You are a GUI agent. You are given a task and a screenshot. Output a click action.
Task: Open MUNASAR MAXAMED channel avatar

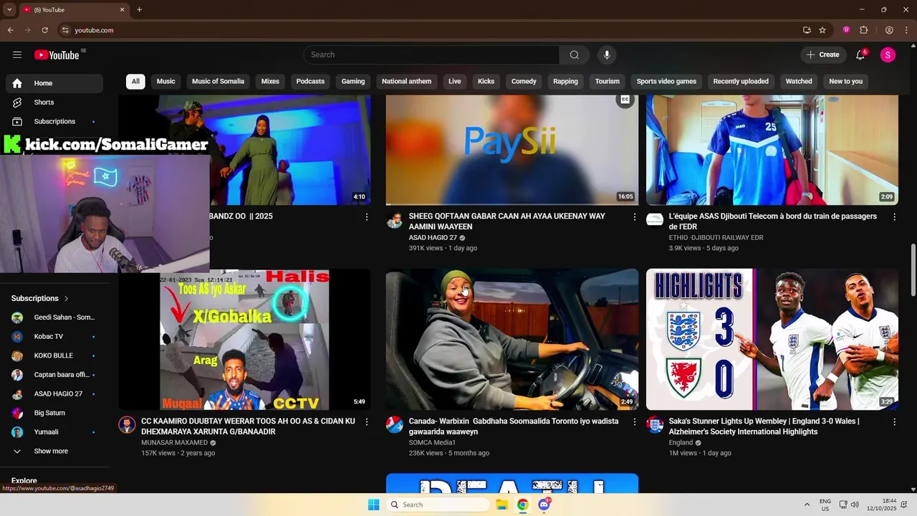click(127, 425)
